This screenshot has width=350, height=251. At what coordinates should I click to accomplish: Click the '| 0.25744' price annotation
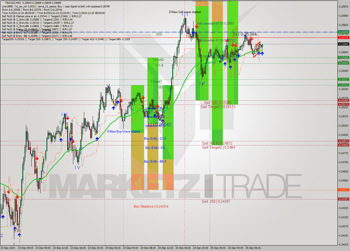click(247, 34)
